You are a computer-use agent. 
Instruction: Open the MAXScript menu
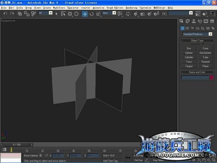point(159,8)
